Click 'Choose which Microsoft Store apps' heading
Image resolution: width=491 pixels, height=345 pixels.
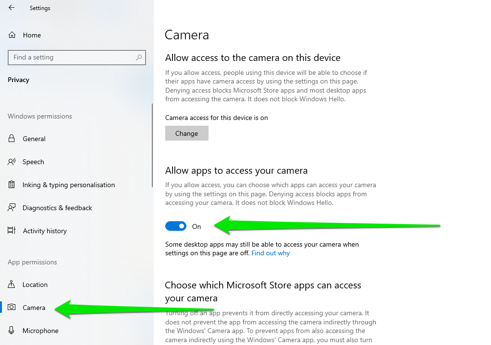click(263, 292)
